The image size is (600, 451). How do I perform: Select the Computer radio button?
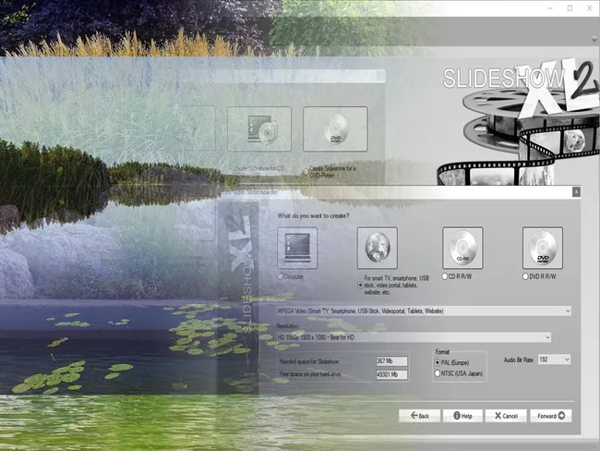[x=281, y=276]
